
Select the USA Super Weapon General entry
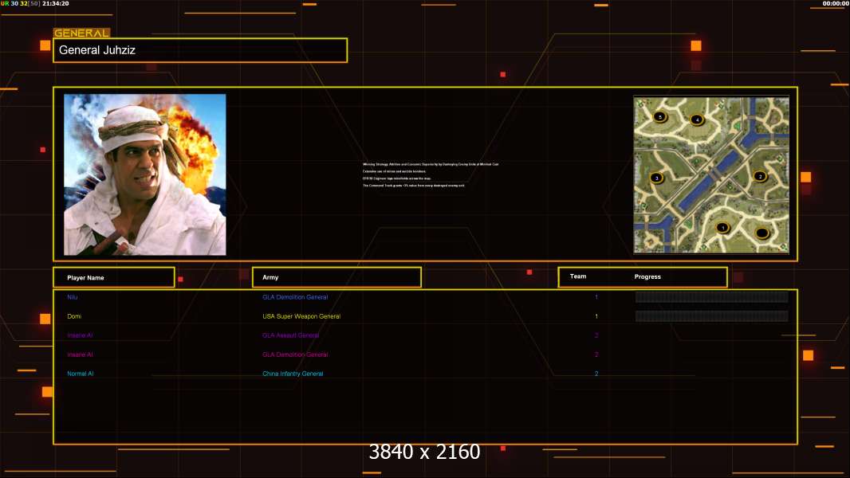(301, 316)
